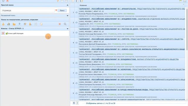
Task: Reset indicator filters with orange X icon
Action: pyautogui.click(x=60, y=24)
